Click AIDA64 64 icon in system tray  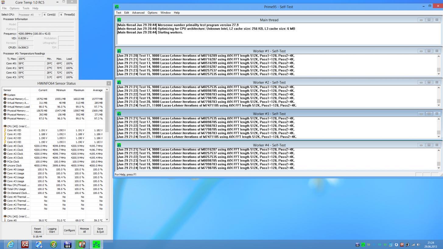point(402,245)
